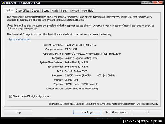Close the DirectX Diagnostic Tool window

pyautogui.click(x=158, y=2)
